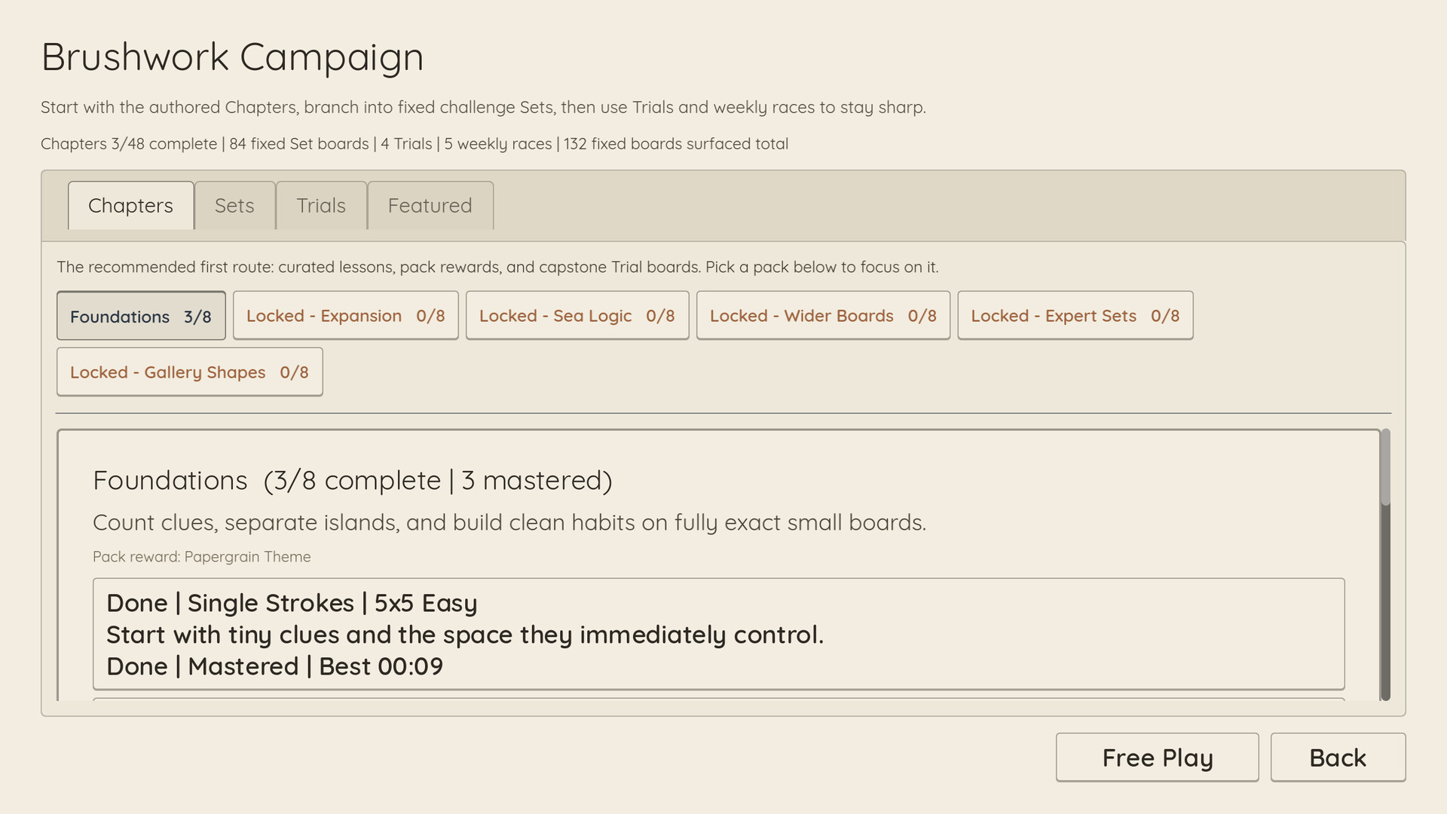Viewport: 1447px width, 814px height.
Task: Choose the Locked Sea Logic pack
Action: pos(577,316)
